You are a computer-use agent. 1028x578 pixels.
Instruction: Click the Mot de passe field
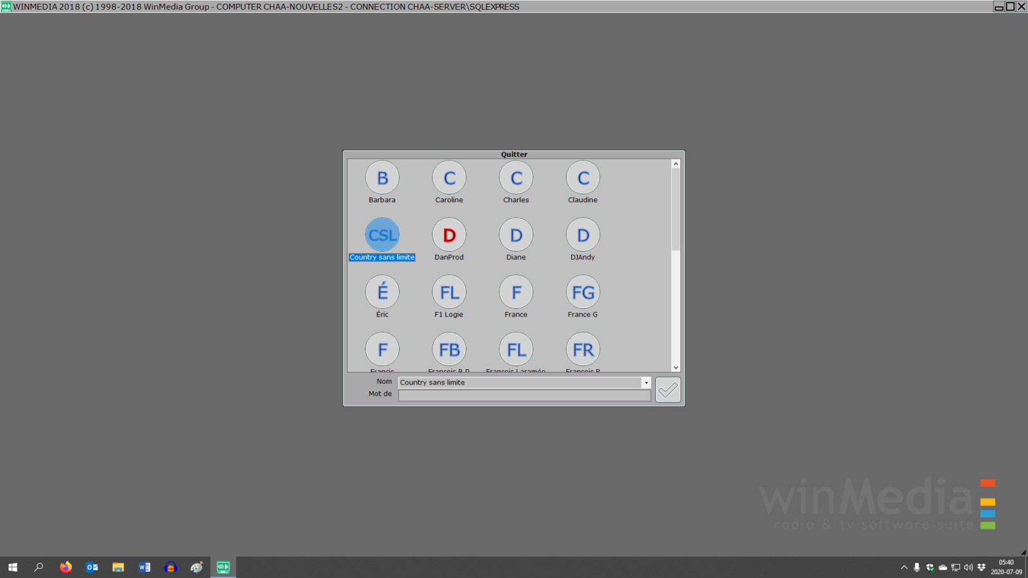click(x=524, y=396)
